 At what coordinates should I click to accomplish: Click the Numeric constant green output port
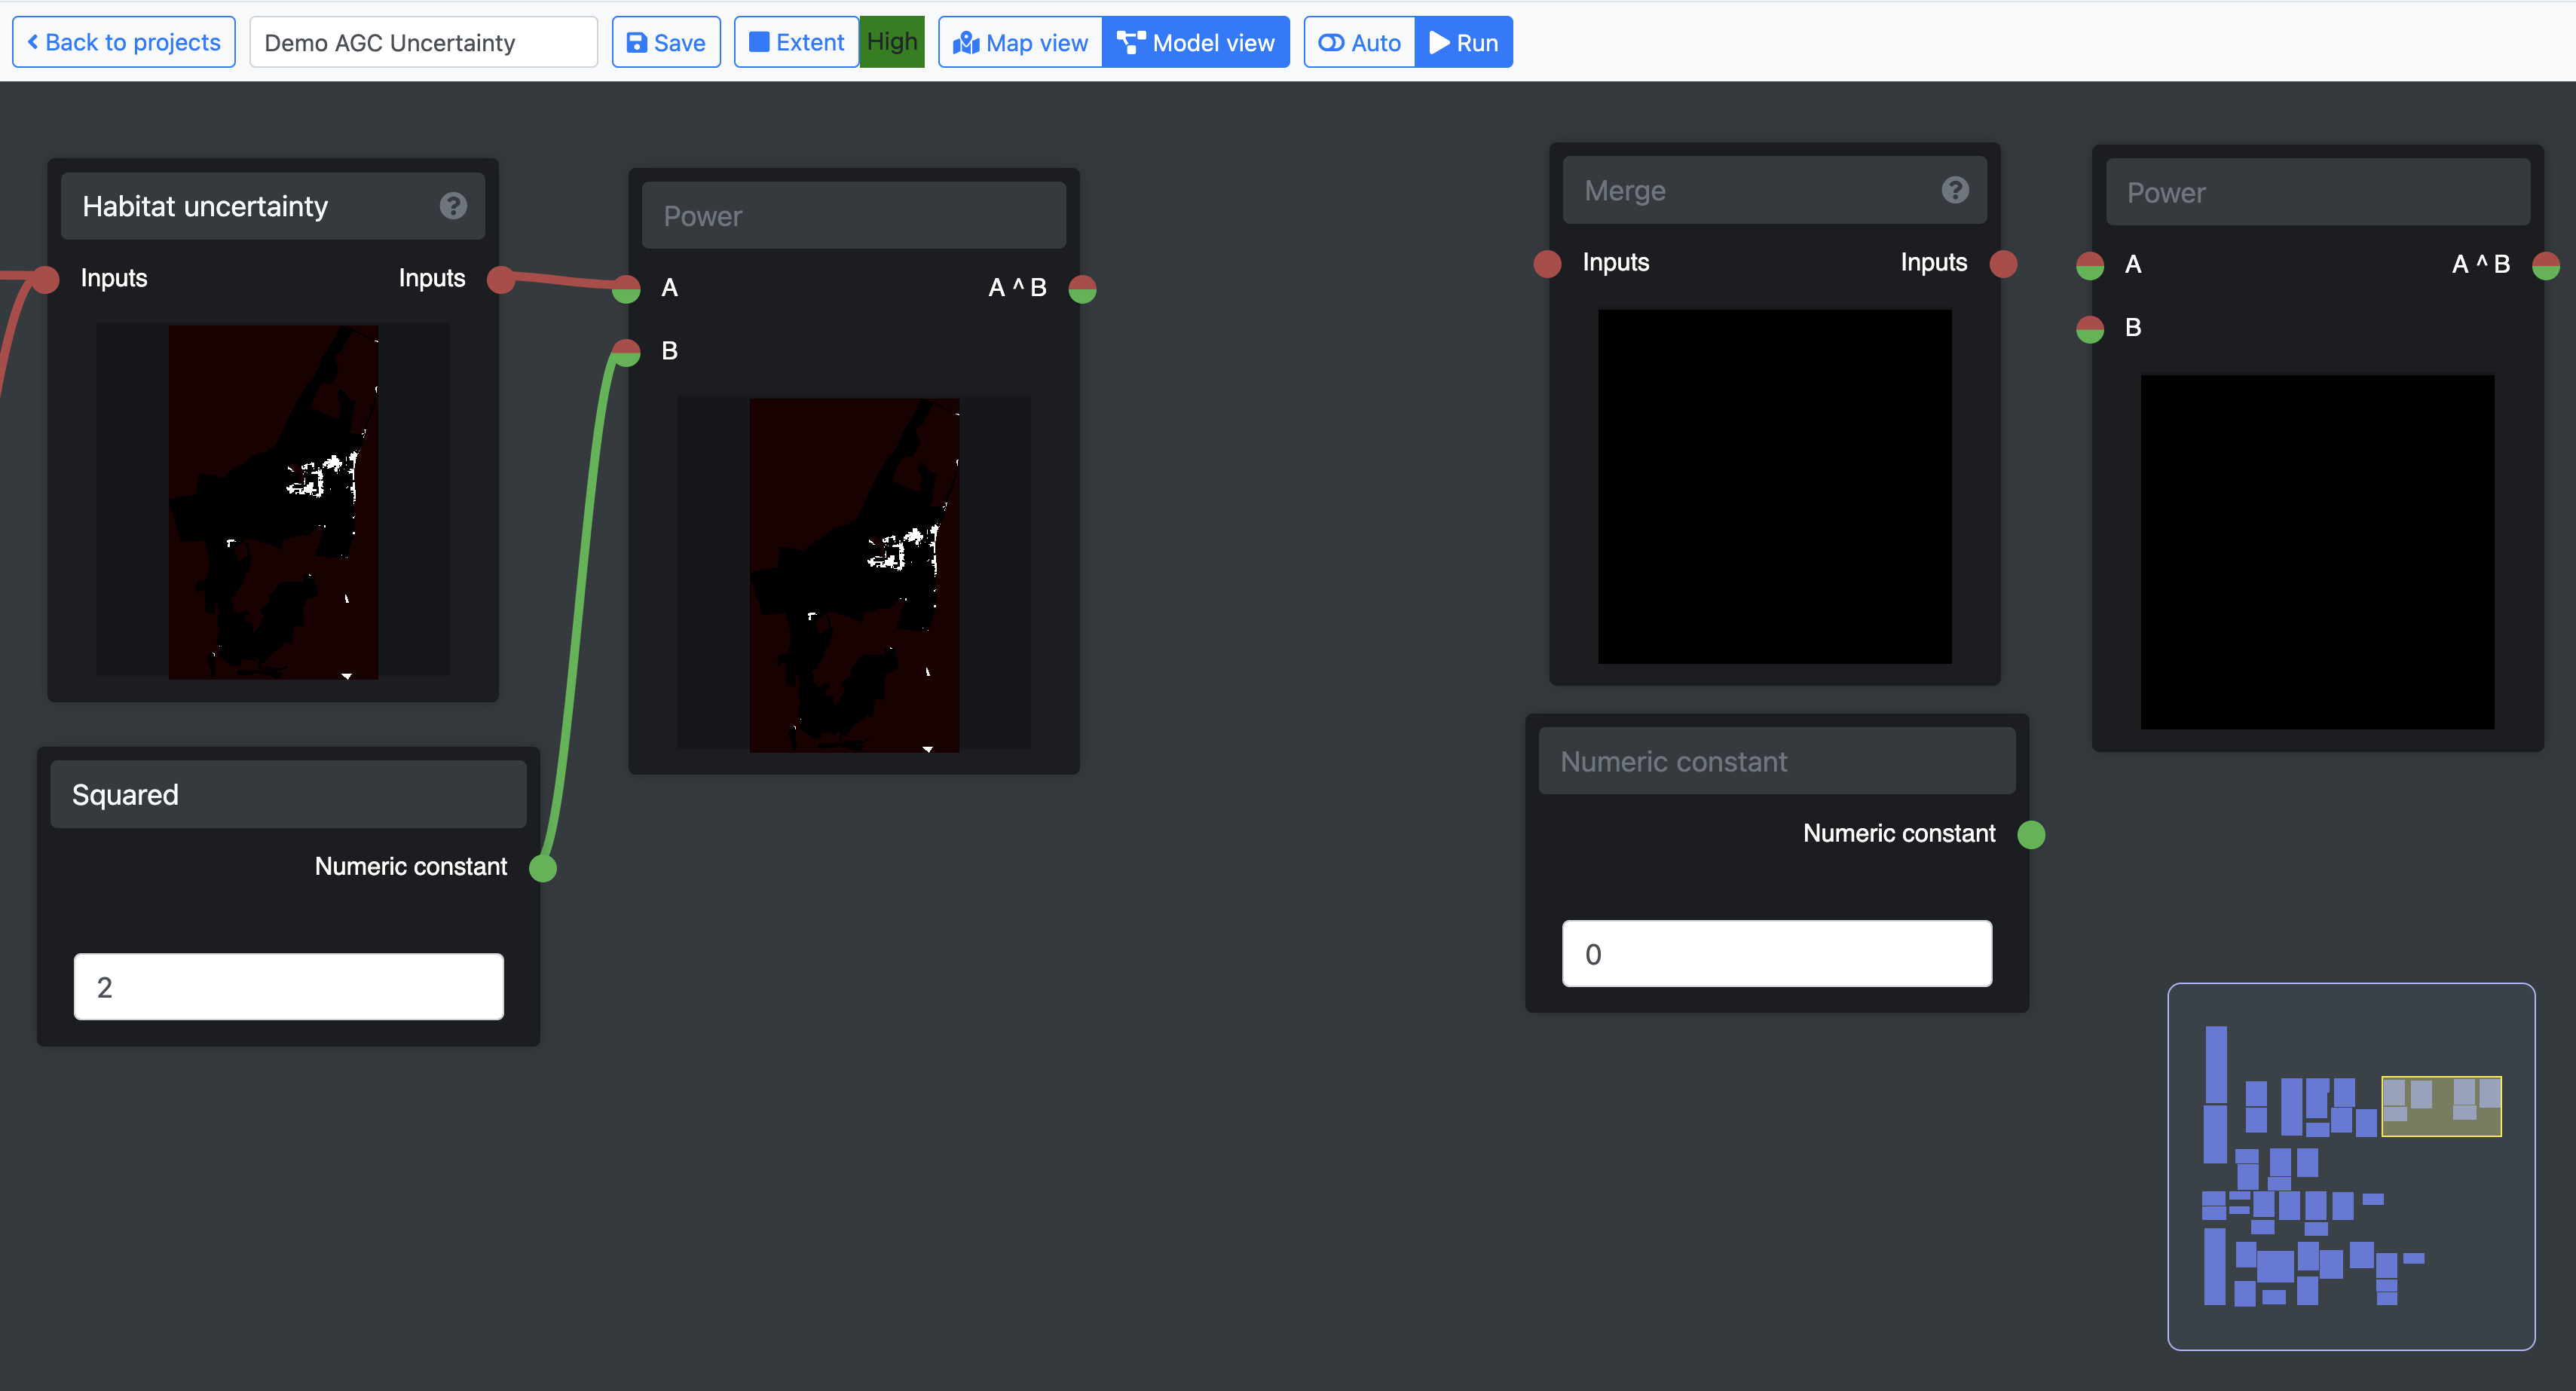coord(2031,834)
